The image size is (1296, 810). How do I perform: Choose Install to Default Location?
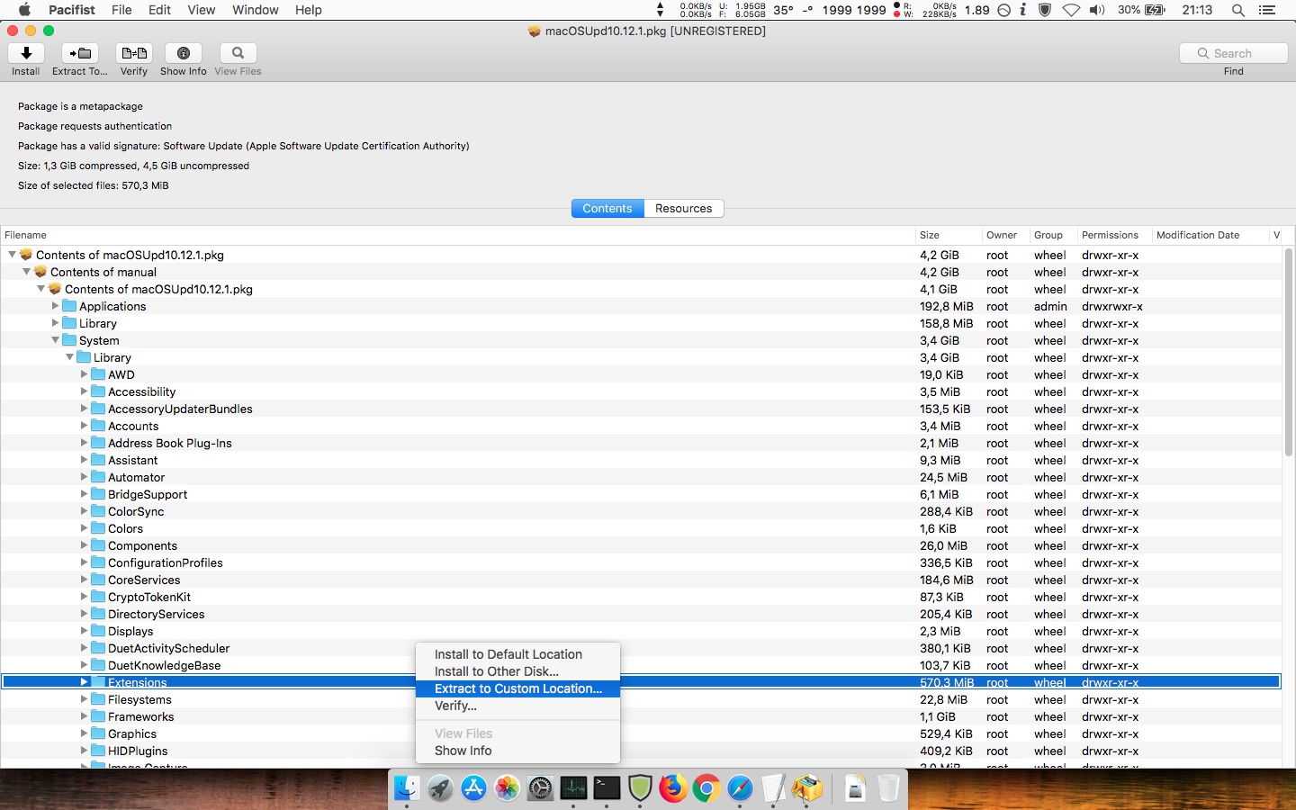click(x=517, y=654)
